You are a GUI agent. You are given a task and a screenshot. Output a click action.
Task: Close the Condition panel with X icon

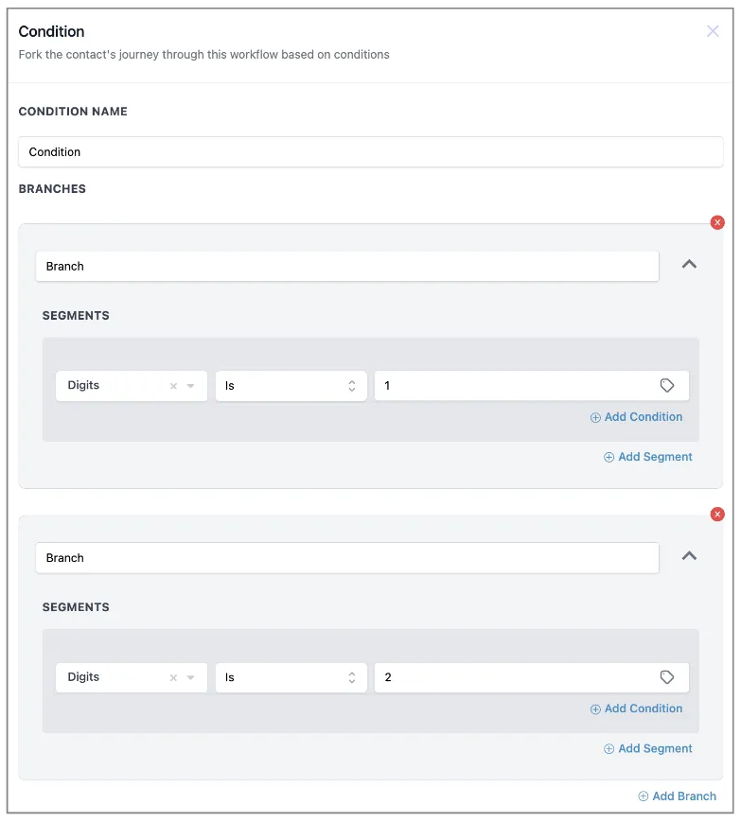coord(713,31)
